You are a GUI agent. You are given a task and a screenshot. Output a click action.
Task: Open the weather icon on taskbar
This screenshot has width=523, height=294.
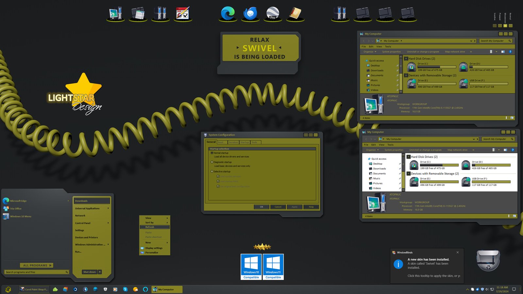(135, 289)
